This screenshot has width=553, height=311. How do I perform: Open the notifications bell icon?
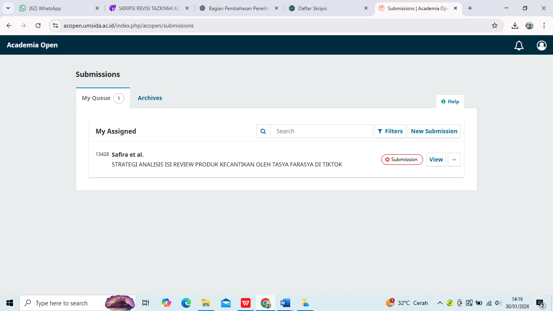click(519, 45)
